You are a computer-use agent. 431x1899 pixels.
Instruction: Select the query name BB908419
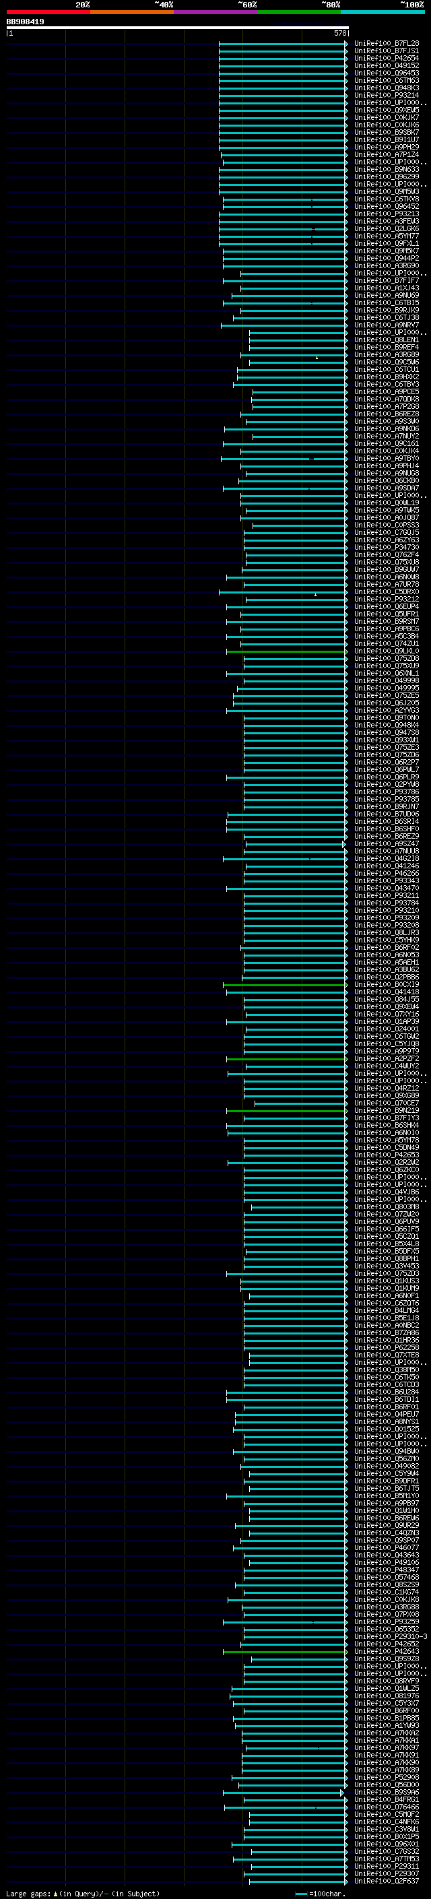pyautogui.click(x=25, y=22)
